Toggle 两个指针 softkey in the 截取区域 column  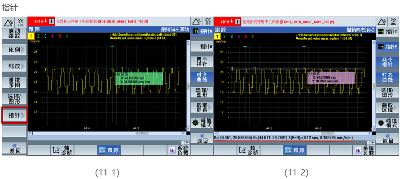point(388,62)
